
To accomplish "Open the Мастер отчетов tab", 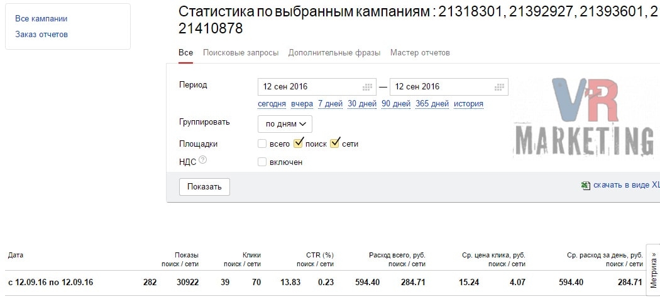I will point(420,53).
